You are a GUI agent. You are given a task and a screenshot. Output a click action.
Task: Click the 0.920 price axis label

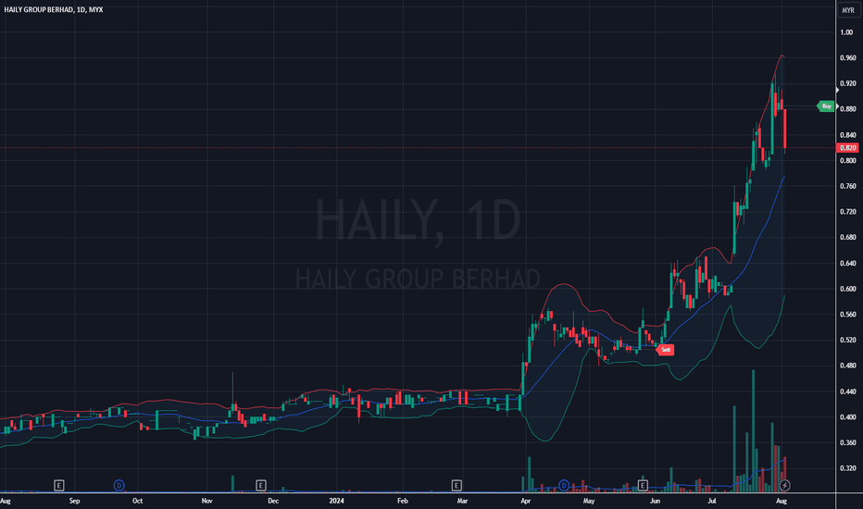847,83
